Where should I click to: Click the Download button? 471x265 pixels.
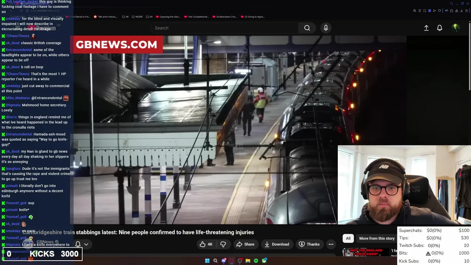277,244
